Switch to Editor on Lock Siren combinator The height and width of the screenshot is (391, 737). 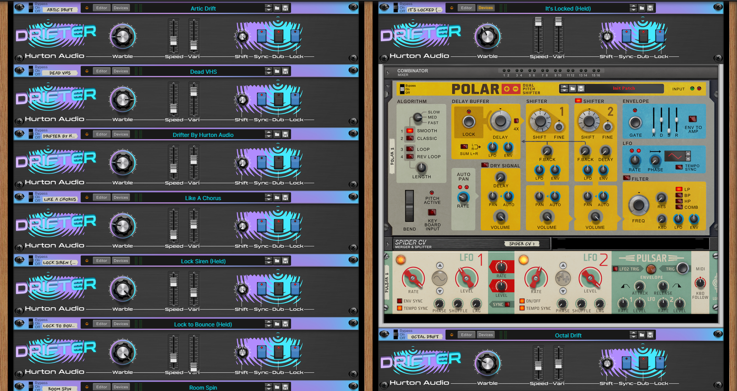(x=101, y=261)
